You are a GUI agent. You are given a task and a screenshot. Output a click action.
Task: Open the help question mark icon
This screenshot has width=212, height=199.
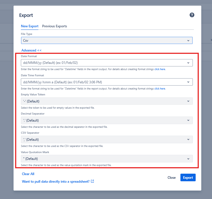(x=192, y=15)
